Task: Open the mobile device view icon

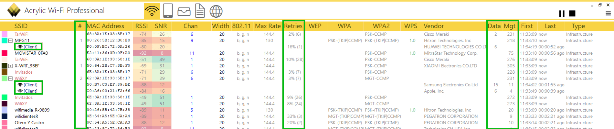Action: coord(168,11)
